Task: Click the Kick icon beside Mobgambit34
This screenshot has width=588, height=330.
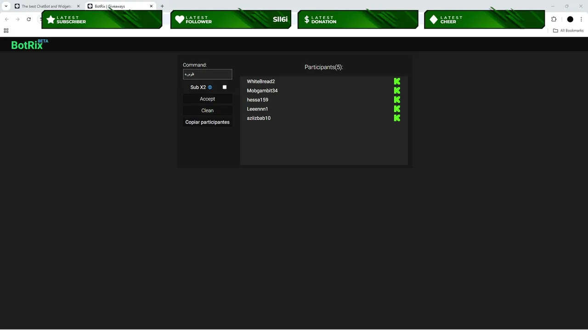Action: pos(397,90)
